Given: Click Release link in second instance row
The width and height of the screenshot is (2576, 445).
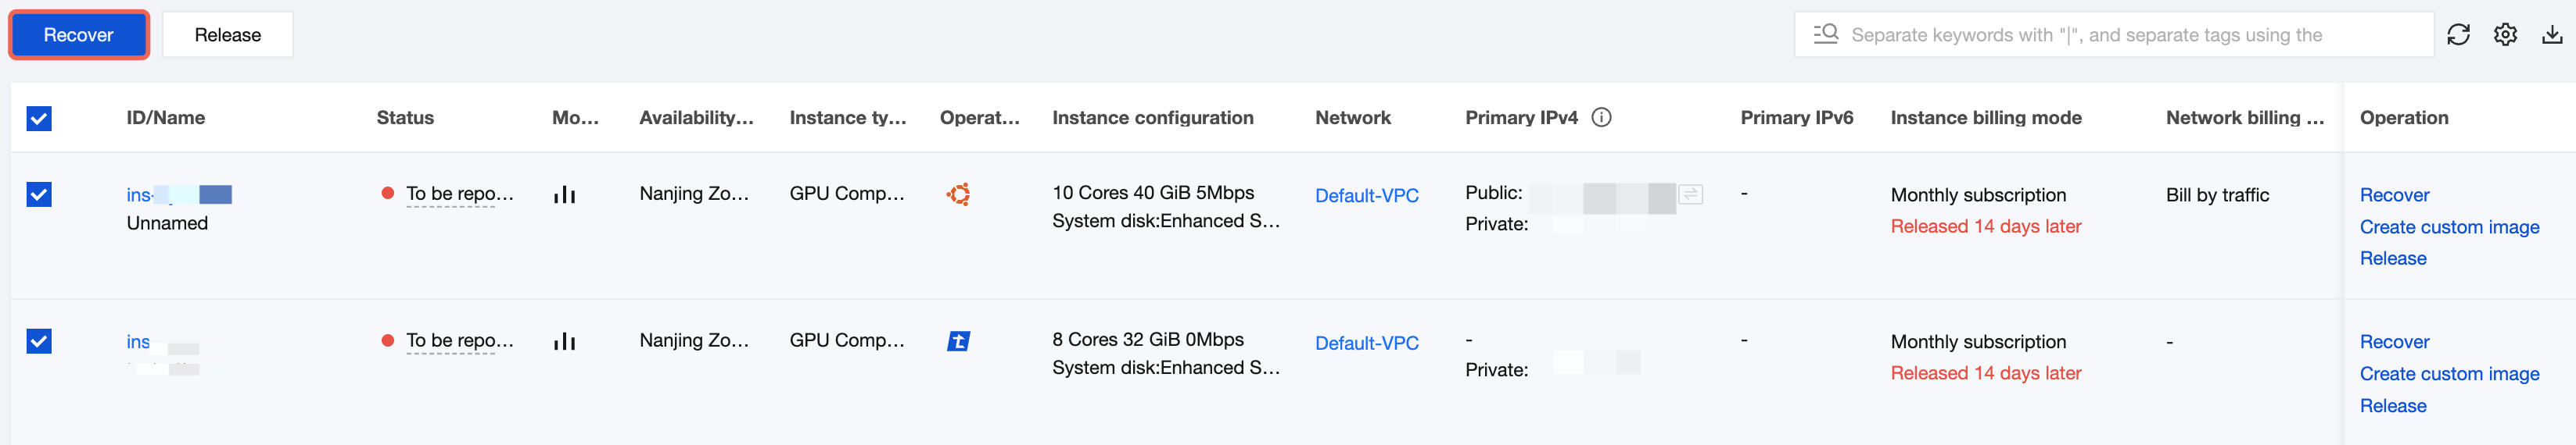Looking at the screenshot, I should click(x=2393, y=406).
